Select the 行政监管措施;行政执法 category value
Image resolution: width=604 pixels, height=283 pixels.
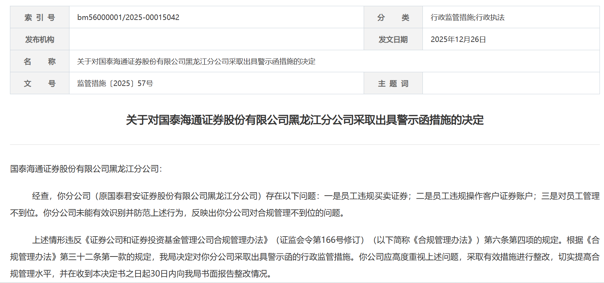coord(468,17)
